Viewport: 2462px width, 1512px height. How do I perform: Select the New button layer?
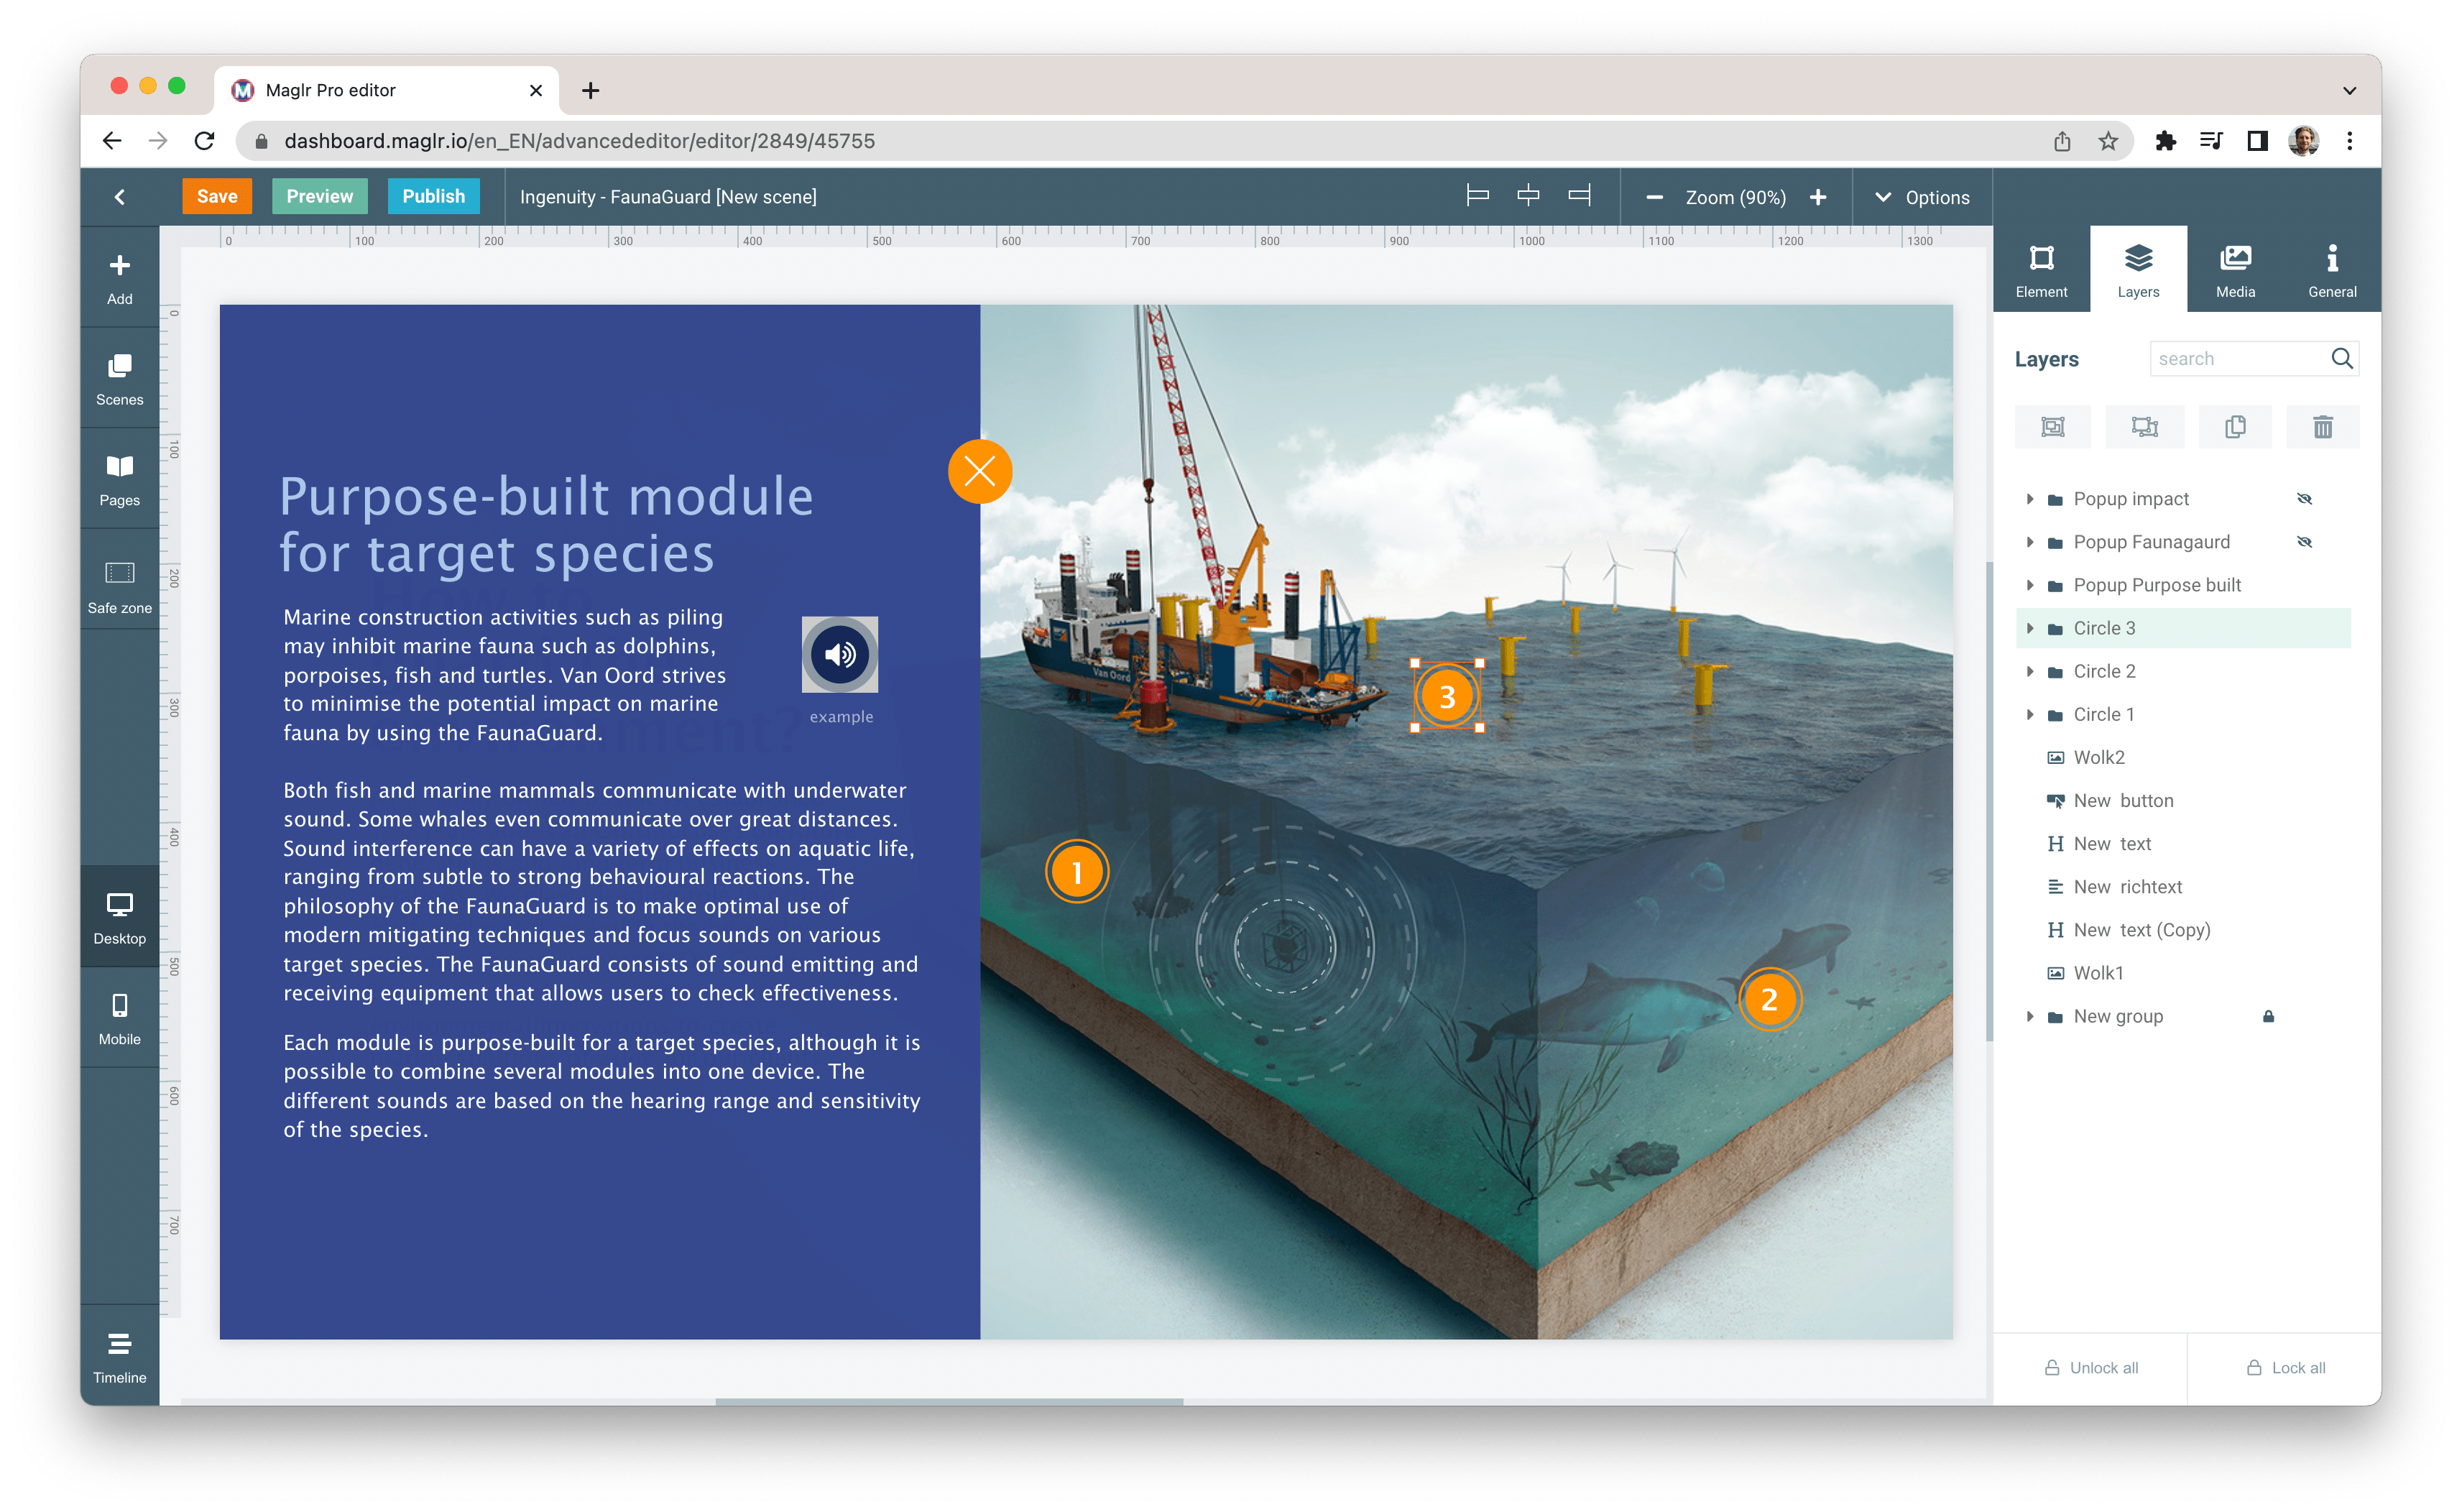[2183, 800]
